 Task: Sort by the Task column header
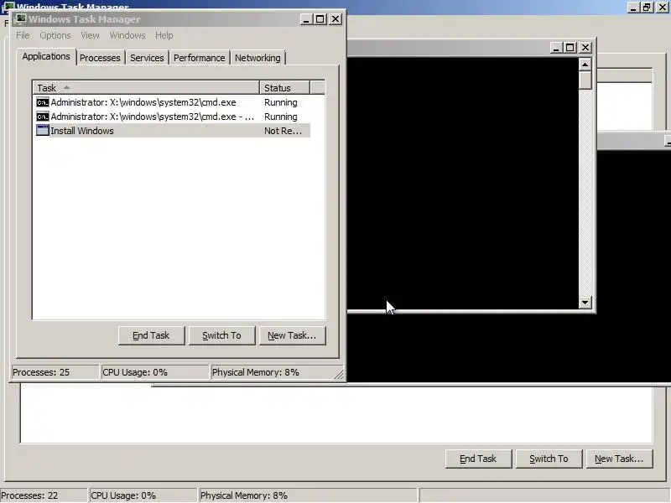(x=146, y=88)
